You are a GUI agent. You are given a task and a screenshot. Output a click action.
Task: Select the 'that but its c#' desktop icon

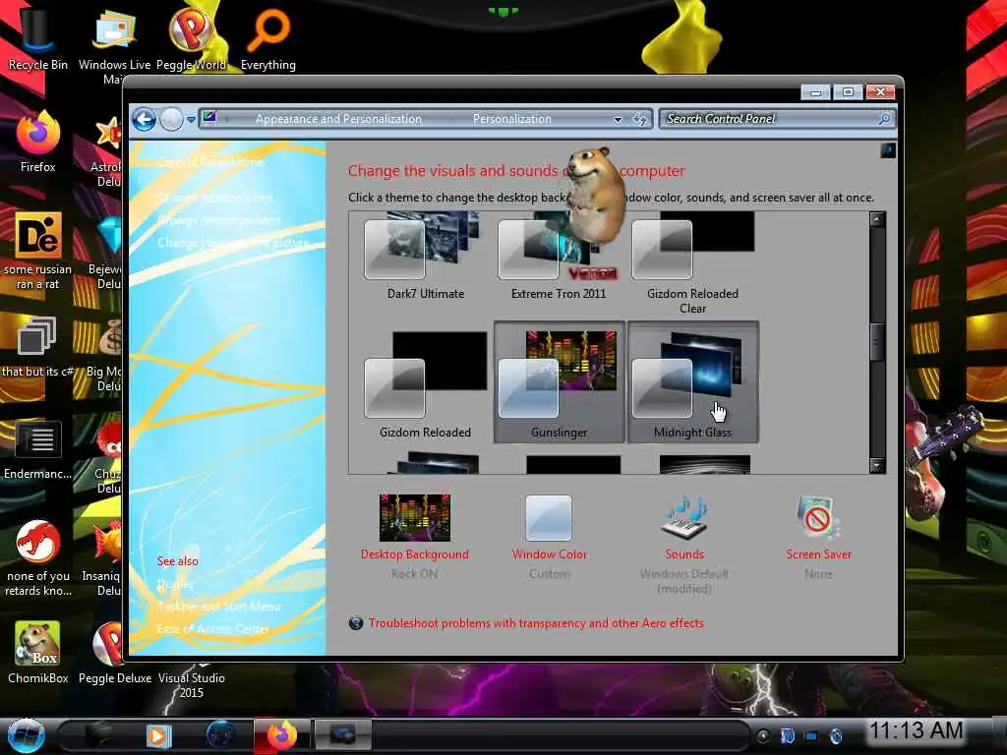[x=37, y=347]
